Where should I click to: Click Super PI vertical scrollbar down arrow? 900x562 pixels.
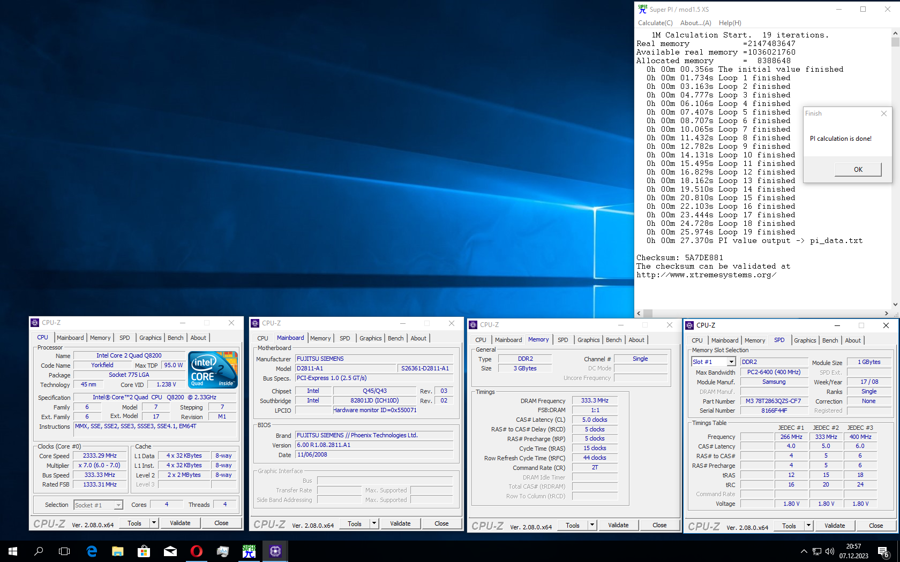(895, 305)
